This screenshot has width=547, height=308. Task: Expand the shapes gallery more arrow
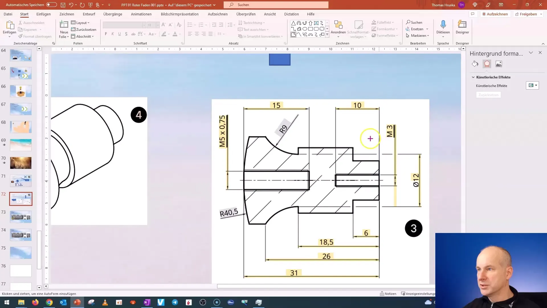(327, 35)
